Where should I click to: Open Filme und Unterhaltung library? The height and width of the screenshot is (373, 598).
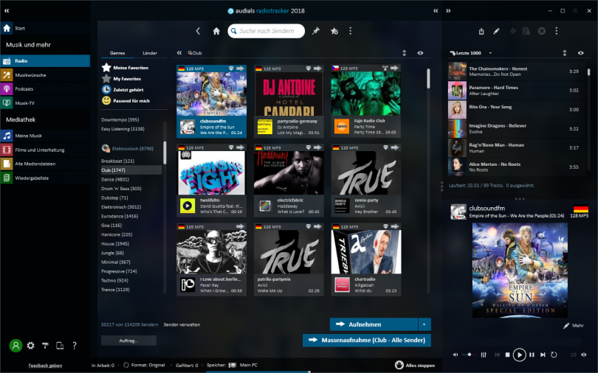pyautogui.click(x=45, y=150)
